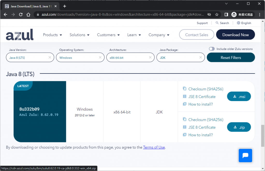The height and width of the screenshot is (171, 265).
Task: Click certificate icon in the .zip row
Action: [185, 127]
